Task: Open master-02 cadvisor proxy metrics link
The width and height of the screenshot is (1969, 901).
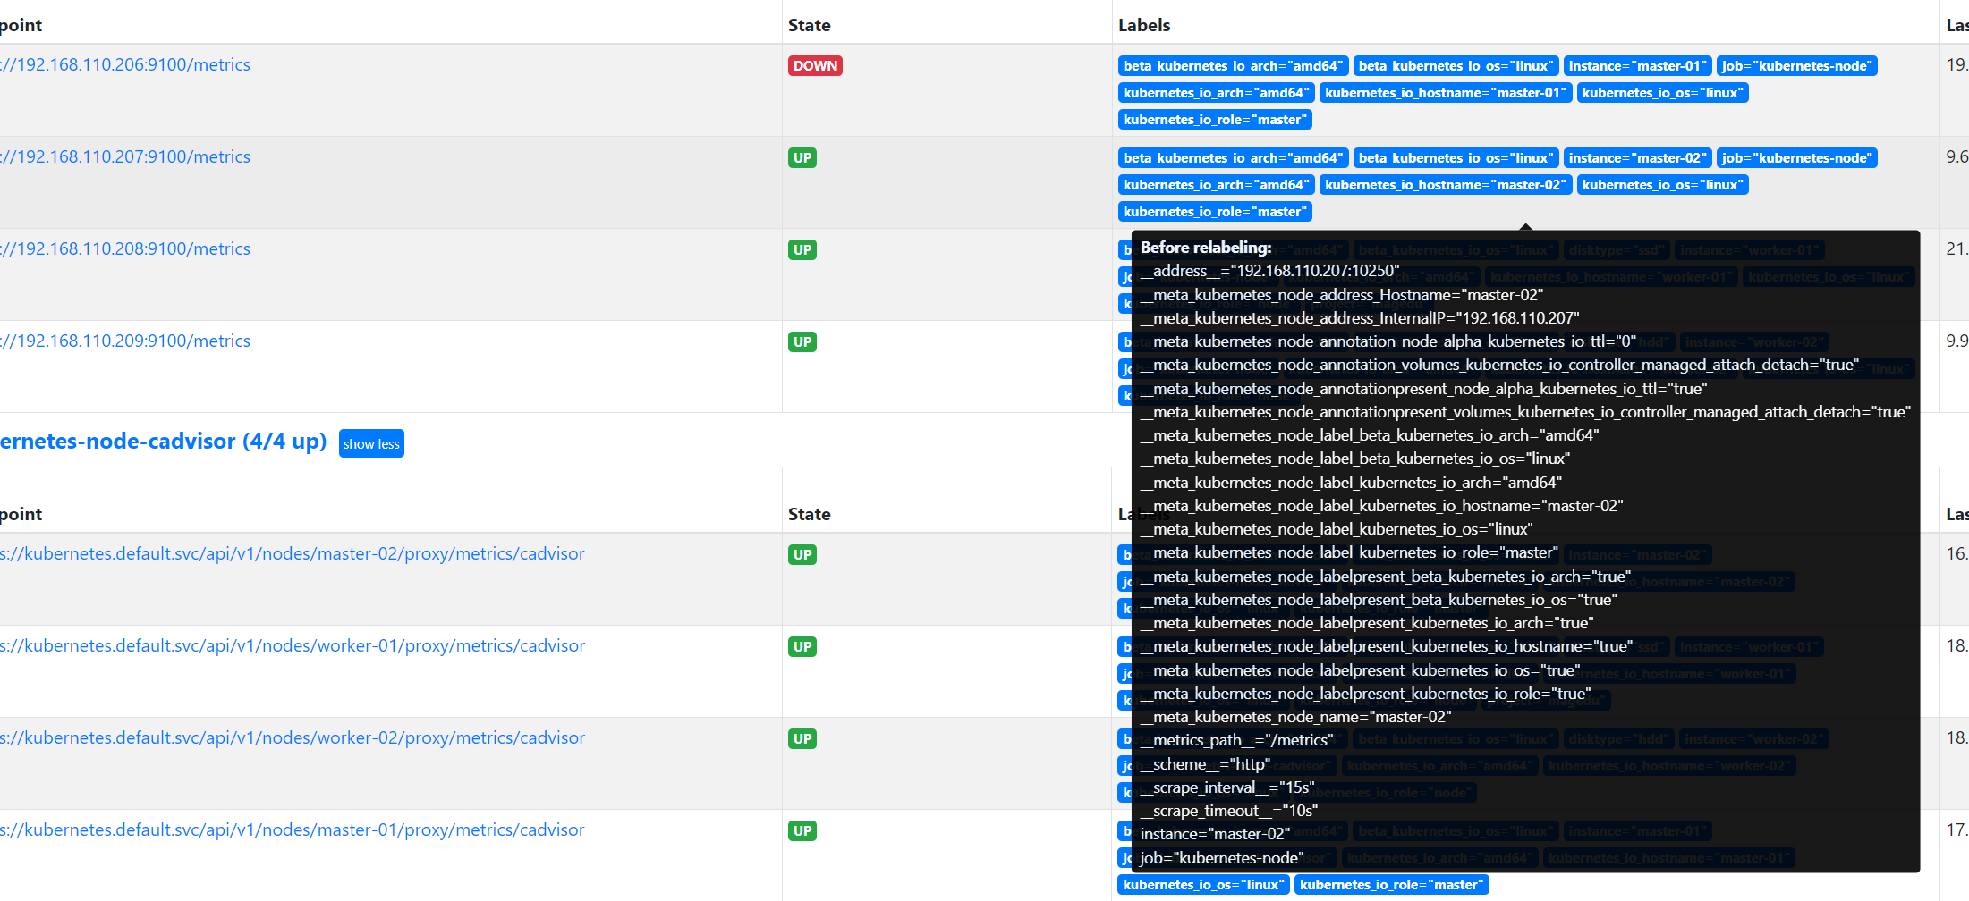Action: pos(293,554)
